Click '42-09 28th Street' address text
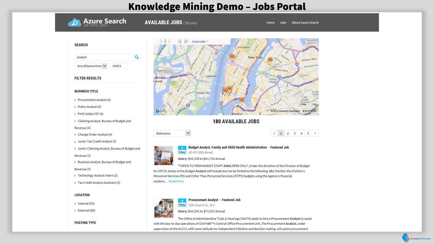This screenshot has height=244, width=434. pos(201,152)
